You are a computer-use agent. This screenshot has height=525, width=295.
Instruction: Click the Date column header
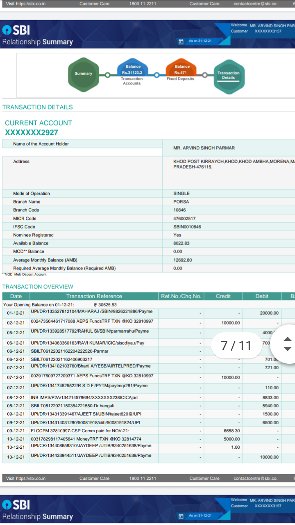click(x=16, y=296)
